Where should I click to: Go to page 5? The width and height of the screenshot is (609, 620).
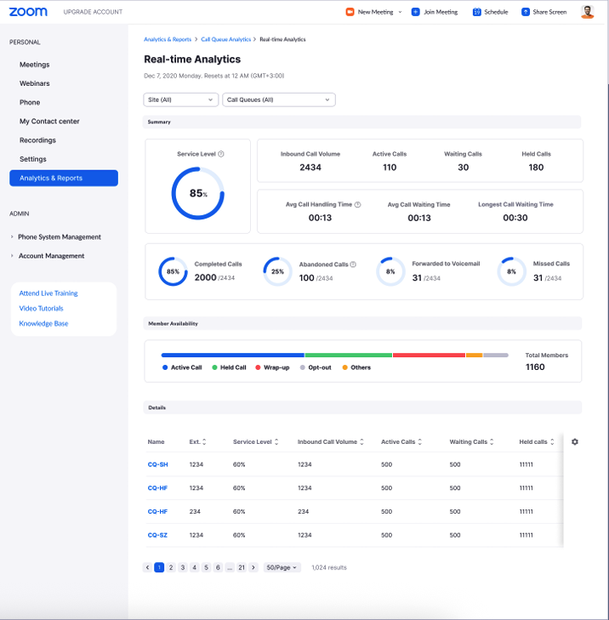tap(206, 567)
